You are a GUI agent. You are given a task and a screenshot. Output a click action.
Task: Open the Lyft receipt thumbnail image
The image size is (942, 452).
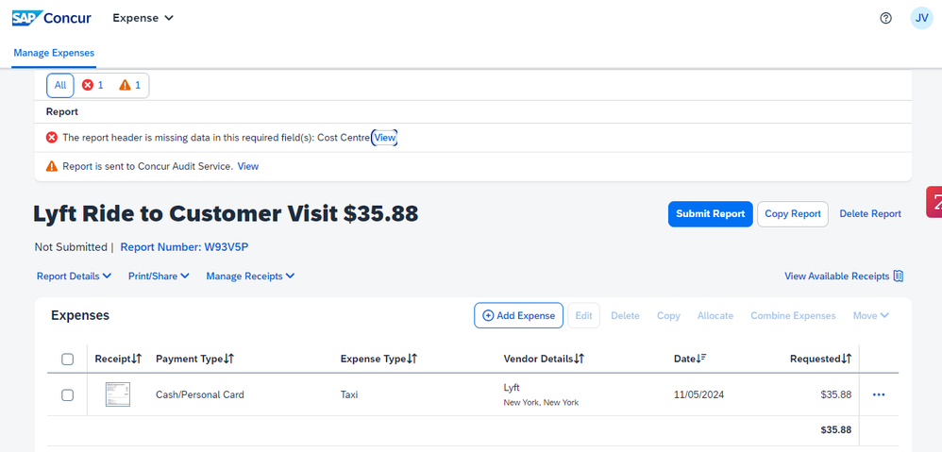coord(118,394)
